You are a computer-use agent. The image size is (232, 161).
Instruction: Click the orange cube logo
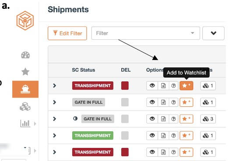click(25, 21)
